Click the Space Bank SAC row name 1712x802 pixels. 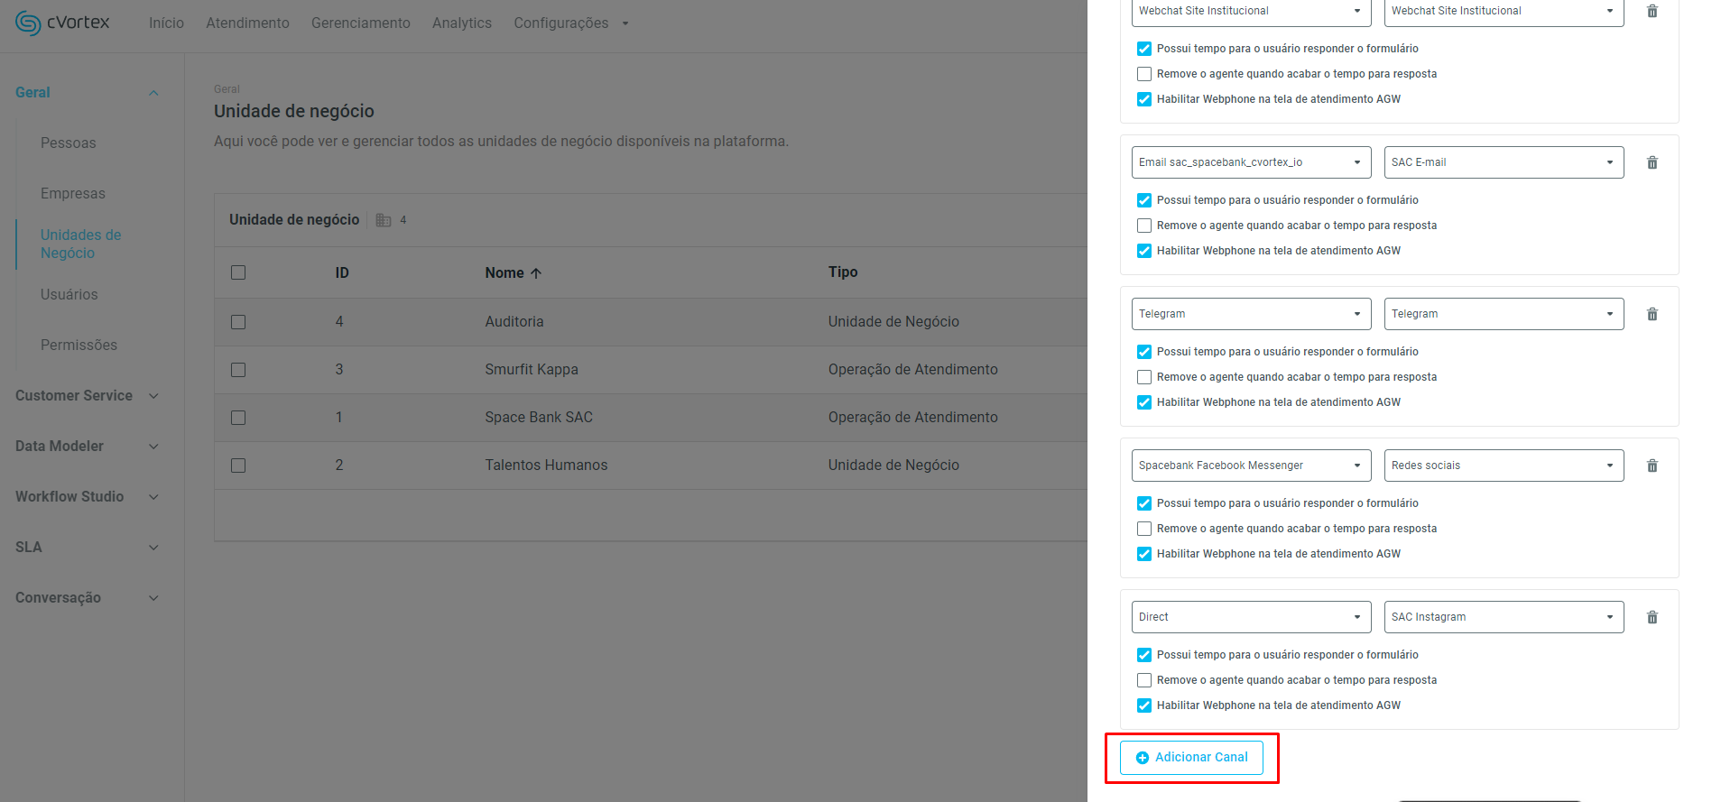coord(539,417)
